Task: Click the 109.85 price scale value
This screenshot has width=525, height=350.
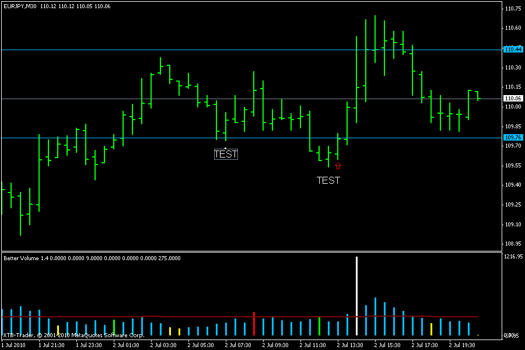Action: (x=513, y=126)
